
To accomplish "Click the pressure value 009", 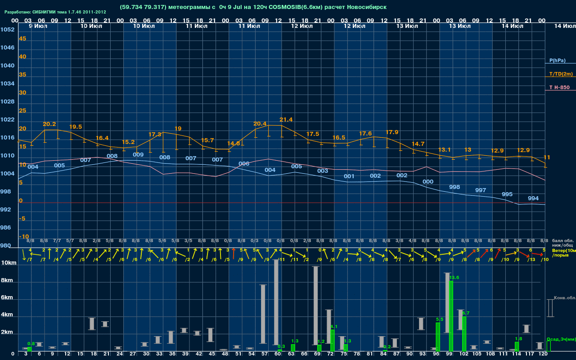I will coord(139,155).
